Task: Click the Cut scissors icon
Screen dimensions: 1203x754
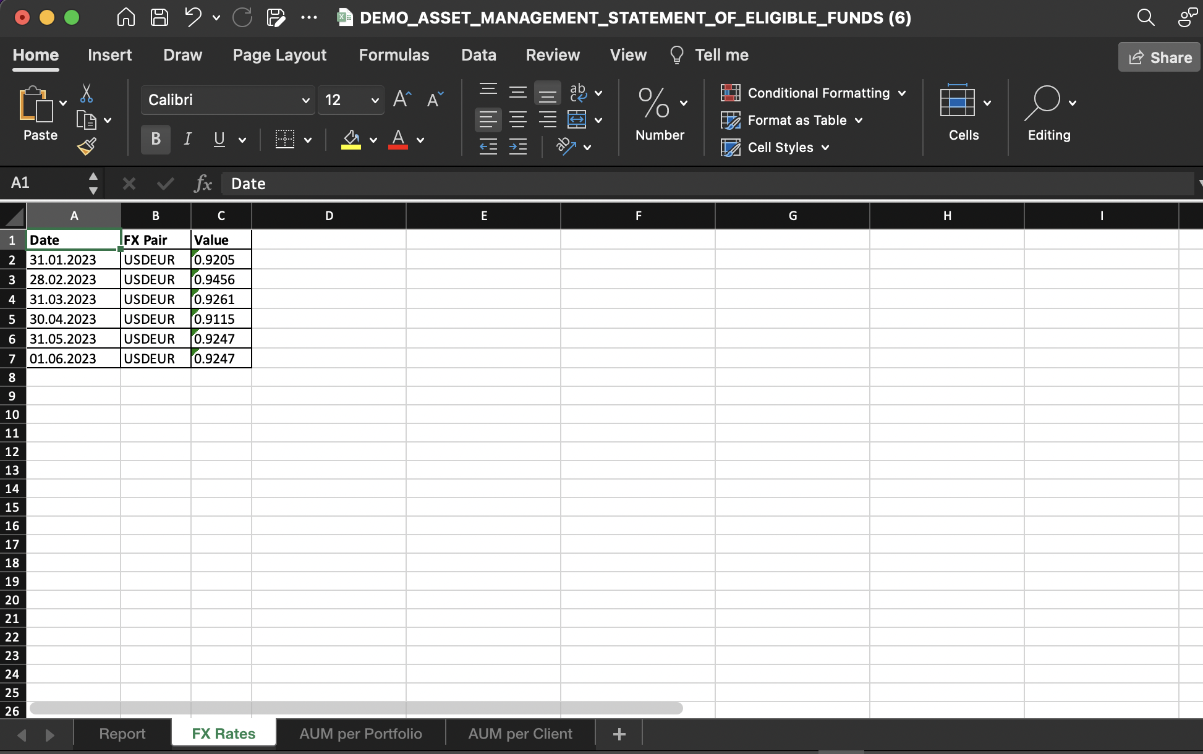Action: (x=87, y=93)
